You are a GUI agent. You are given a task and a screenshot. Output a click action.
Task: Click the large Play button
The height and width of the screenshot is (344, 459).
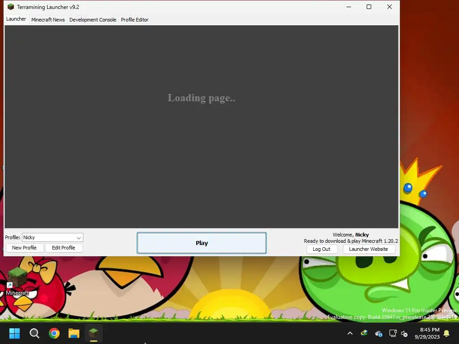(x=202, y=243)
